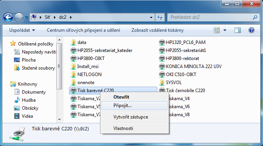Expand the arrow after Síť in the address bar
The height and width of the screenshot is (146, 263).
55,17
